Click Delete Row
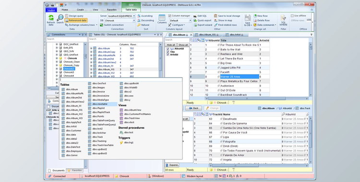The height and width of the screenshot is (182, 360). pos(262,21)
